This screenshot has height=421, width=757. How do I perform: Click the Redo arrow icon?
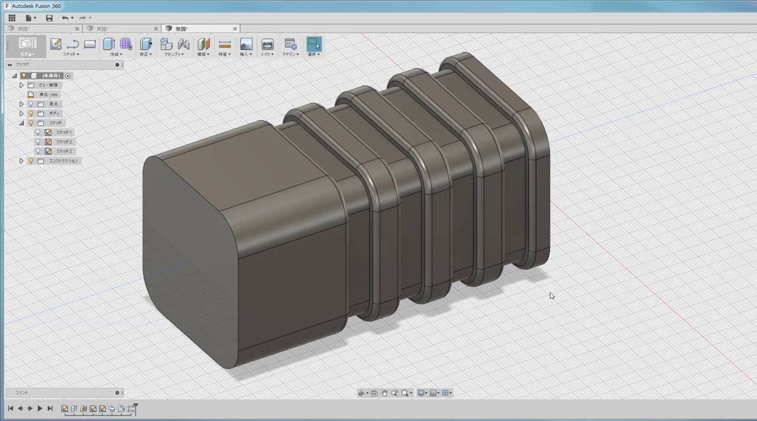(x=83, y=18)
